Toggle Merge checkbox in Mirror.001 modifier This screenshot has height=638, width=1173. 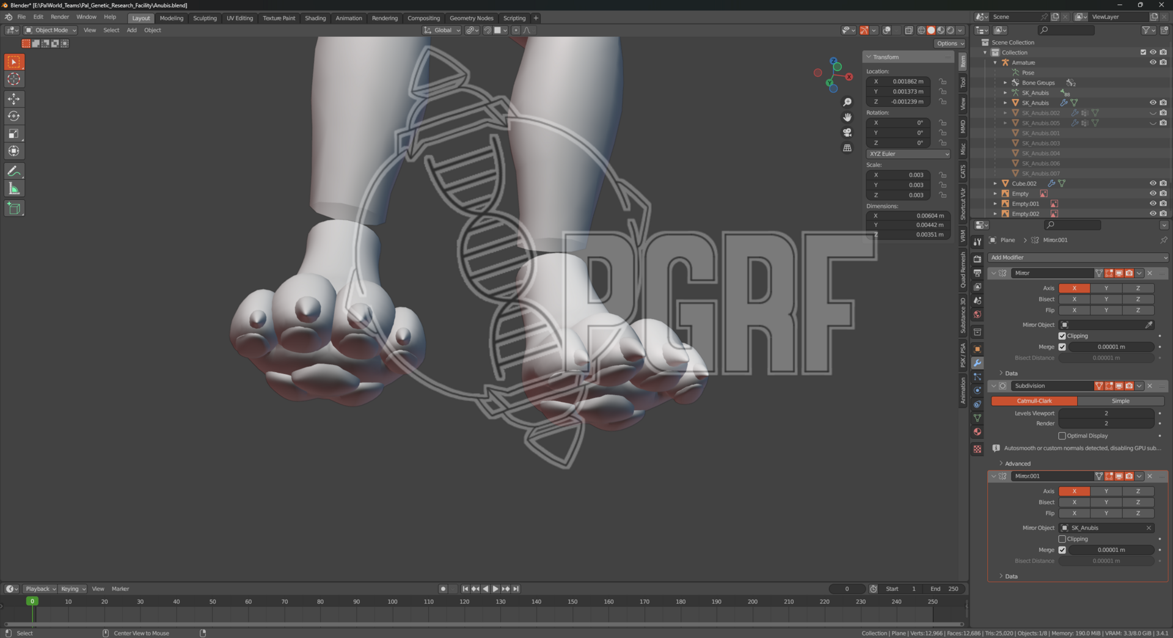pyautogui.click(x=1062, y=550)
